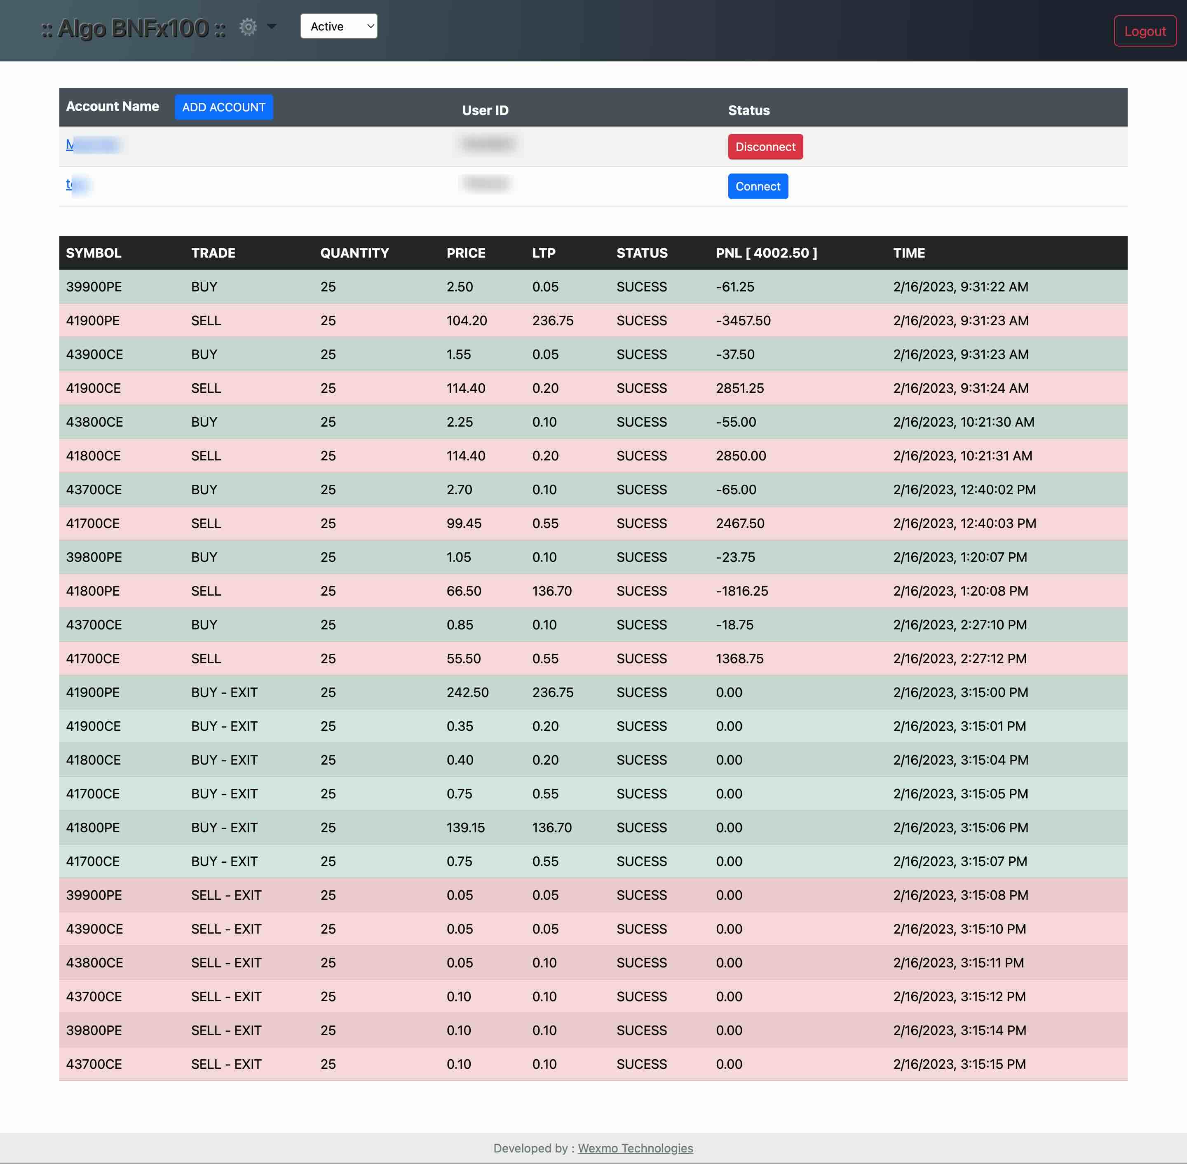
Task: Click the Algo BNFx100 title
Action: point(133,29)
